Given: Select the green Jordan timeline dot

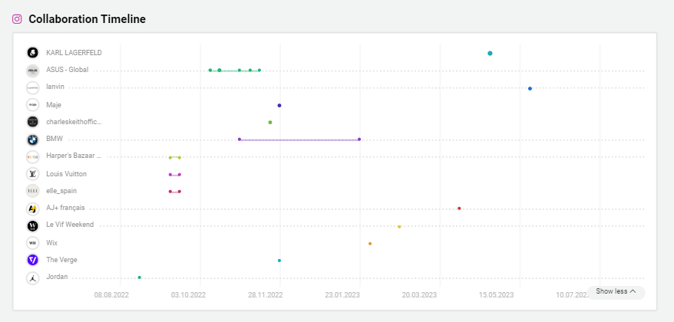Looking at the screenshot, I should pos(139,278).
